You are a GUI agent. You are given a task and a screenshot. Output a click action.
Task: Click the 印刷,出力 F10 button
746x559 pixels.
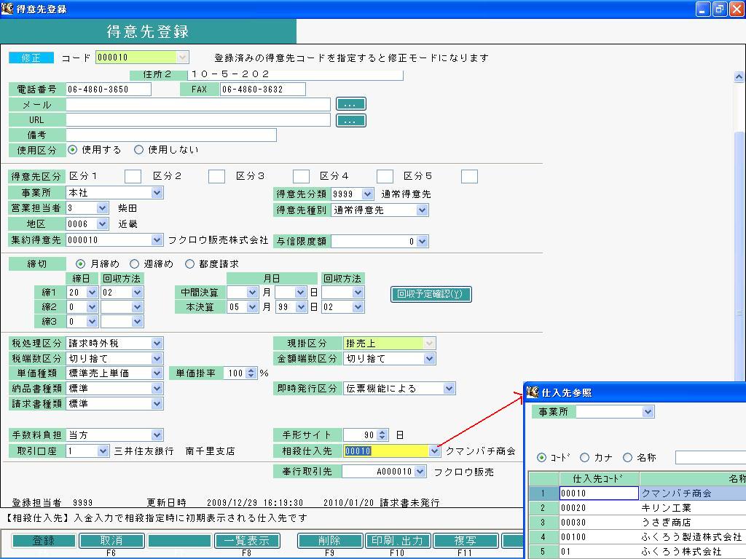pos(397,541)
